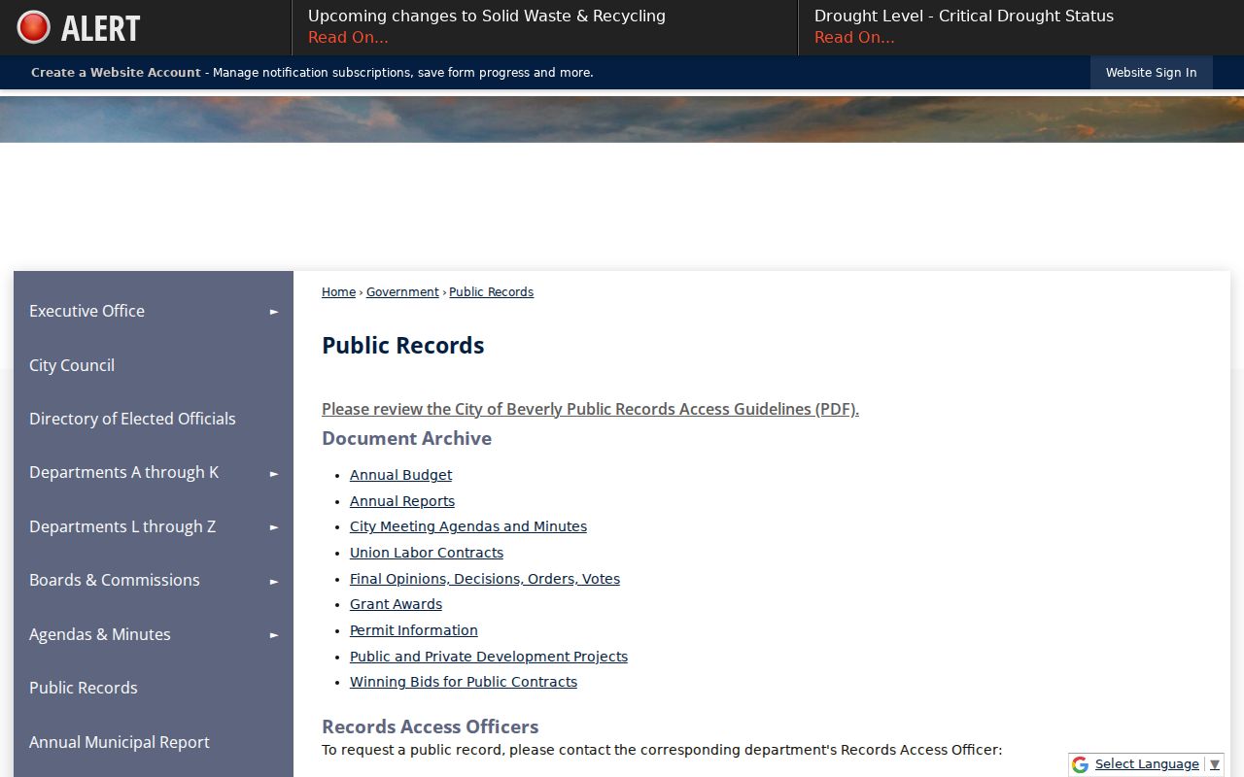Expand the Boards & Commissions arrow

point(274,581)
